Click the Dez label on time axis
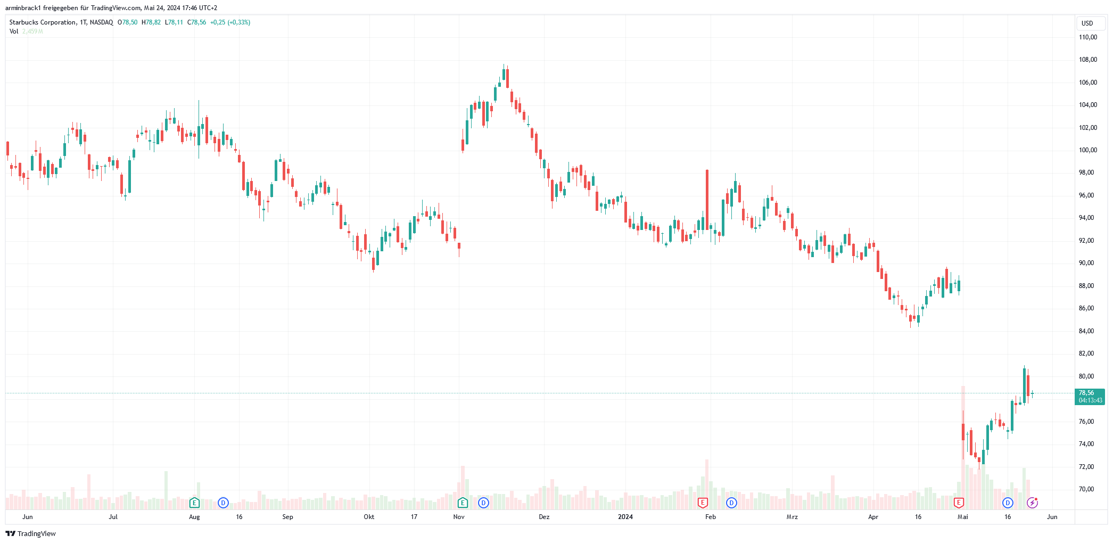The image size is (1113, 543). (544, 517)
